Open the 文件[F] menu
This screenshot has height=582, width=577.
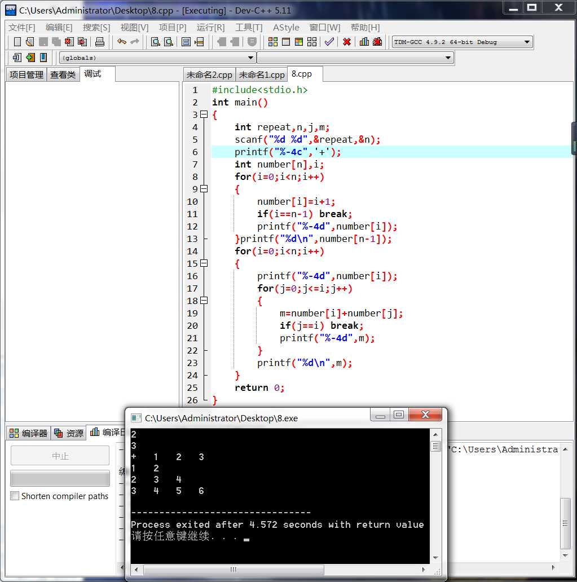point(22,28)
